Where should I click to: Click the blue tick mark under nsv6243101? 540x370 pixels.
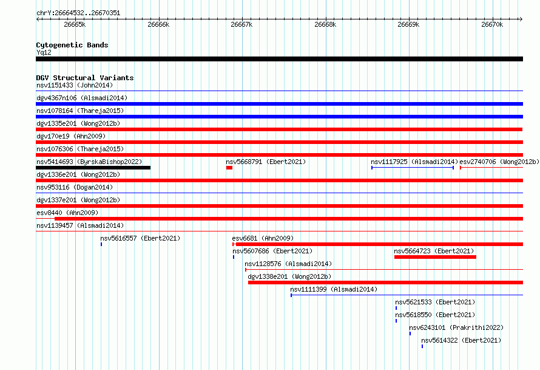coord(410,334)
